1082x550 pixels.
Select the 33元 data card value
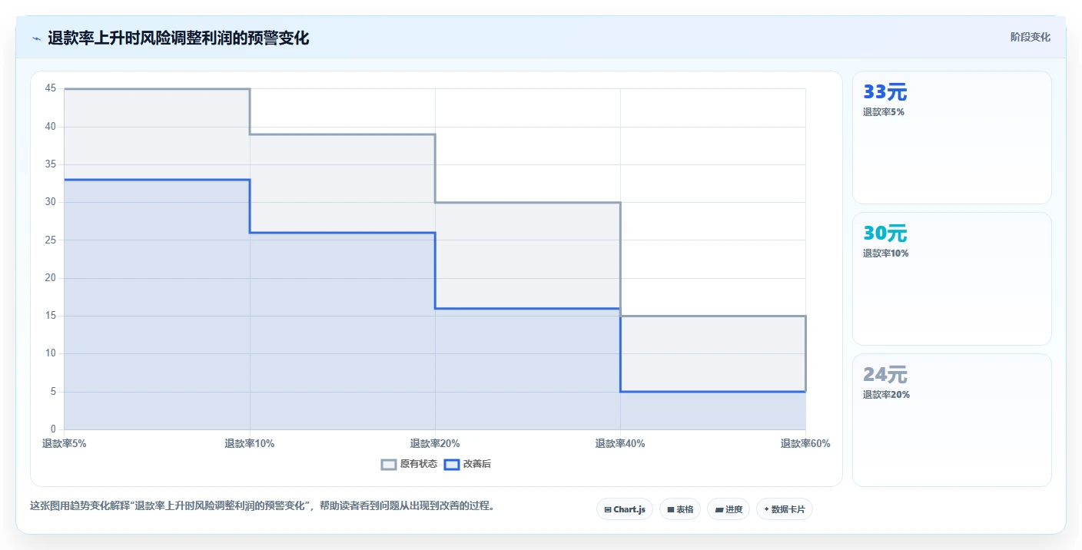click(x=885, y=92)
